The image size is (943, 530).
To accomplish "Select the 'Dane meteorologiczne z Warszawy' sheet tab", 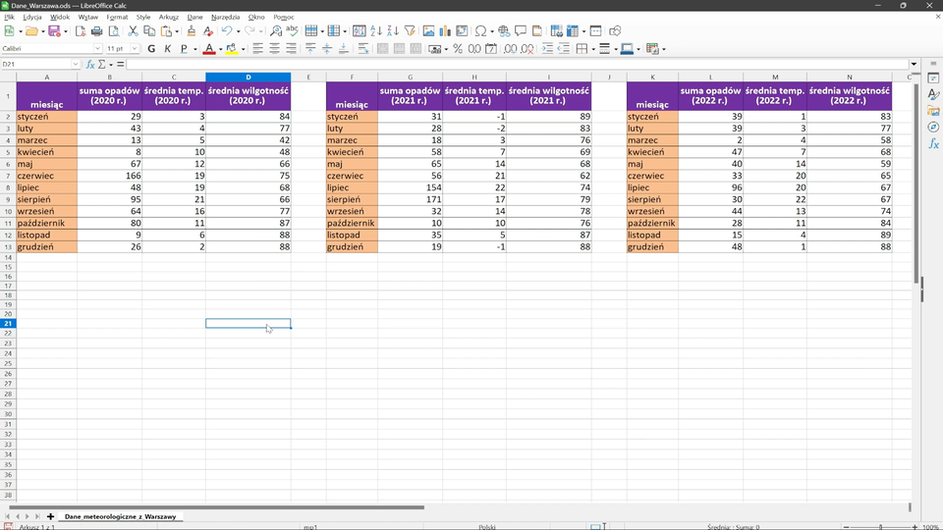I will point(120,516).
